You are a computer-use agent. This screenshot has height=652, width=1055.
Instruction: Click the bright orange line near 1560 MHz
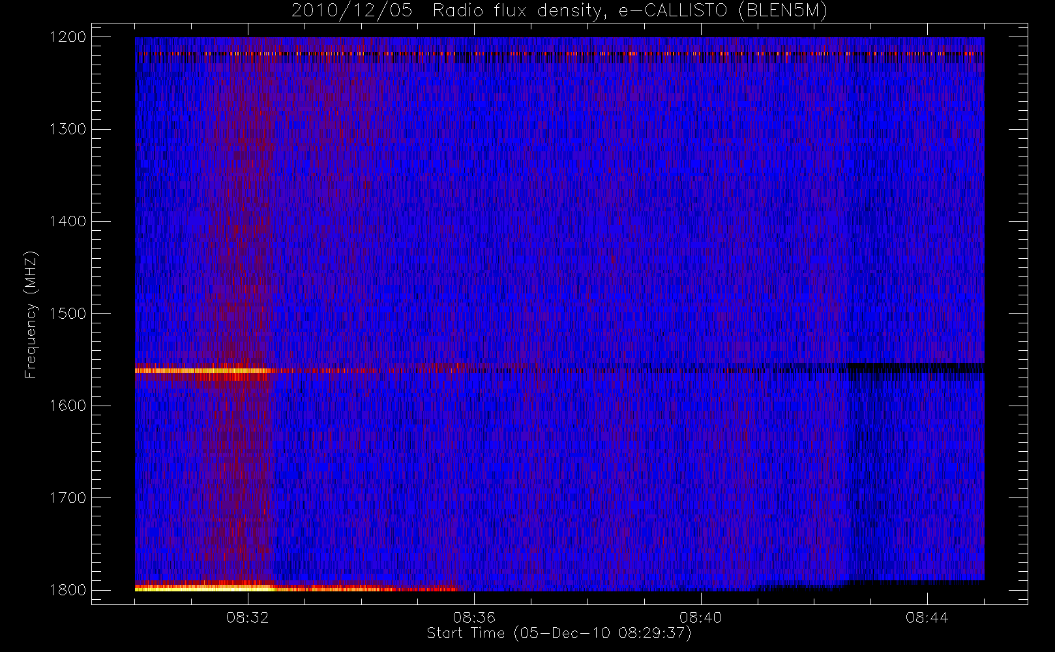pyautogui.click(x=202, y=370)
